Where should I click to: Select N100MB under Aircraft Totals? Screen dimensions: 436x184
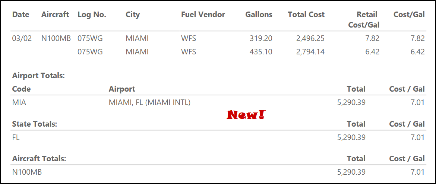[x=27, y=172]
